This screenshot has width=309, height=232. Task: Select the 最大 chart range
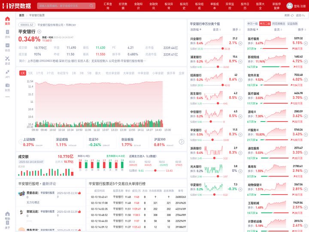pyautogui.click(x=98, y=73)
